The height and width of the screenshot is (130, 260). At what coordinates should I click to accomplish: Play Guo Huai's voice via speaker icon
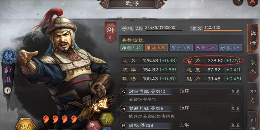pyautogui.click(x=8, y=91)
